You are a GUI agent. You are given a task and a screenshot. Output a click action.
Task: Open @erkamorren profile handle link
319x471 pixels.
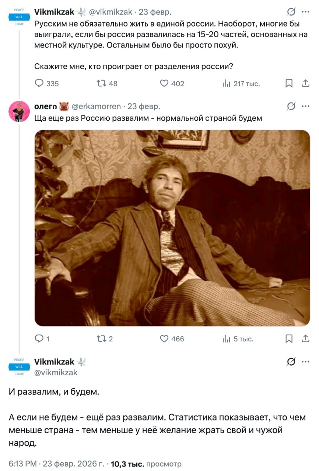click(x=94, y=107)
